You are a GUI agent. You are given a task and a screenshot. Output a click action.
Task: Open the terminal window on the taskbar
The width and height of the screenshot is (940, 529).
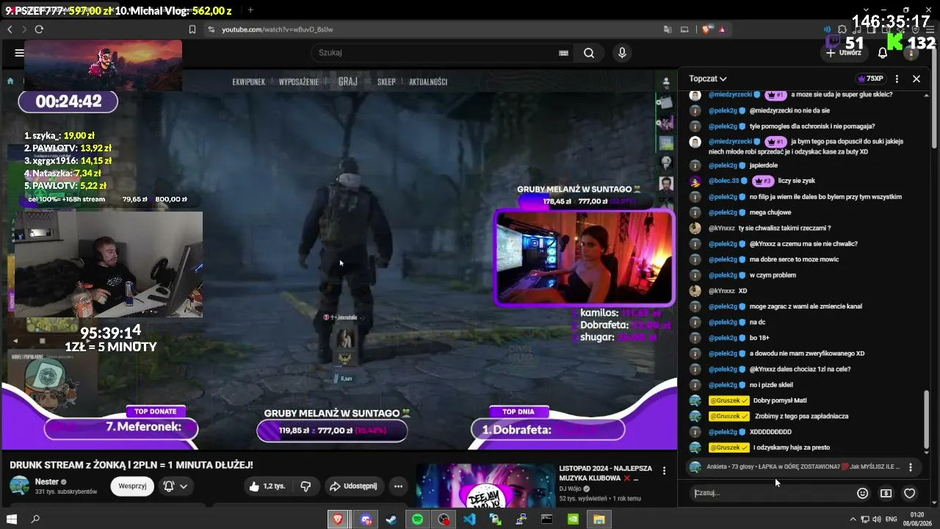point(547,519)
